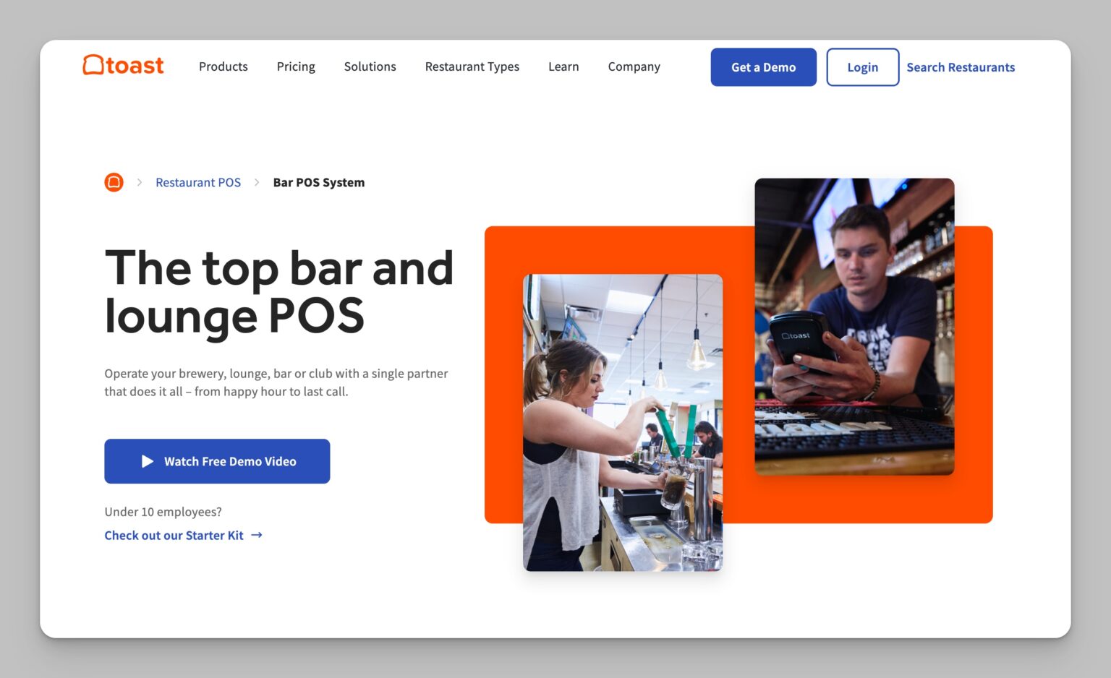Viewport: 1111px width, 678px height.
Task: Open the Company menu
Action: [634, 66]
